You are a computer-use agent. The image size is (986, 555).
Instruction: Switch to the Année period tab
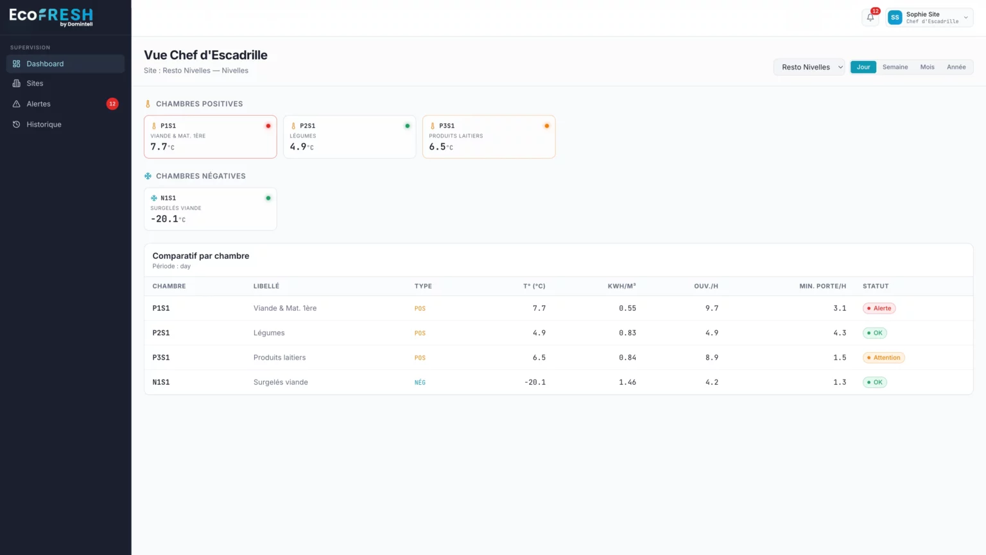(x=956, y=67)
